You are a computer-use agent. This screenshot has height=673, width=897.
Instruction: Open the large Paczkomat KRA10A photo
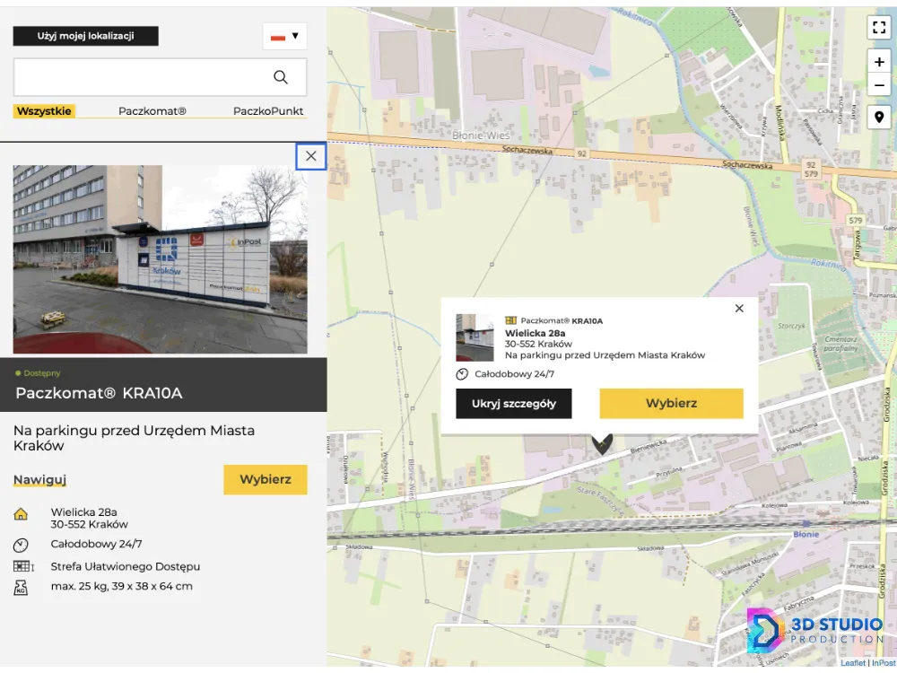click(160, 259)
